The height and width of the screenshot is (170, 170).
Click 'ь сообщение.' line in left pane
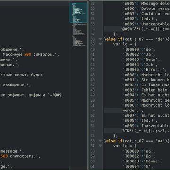[16, 85]
